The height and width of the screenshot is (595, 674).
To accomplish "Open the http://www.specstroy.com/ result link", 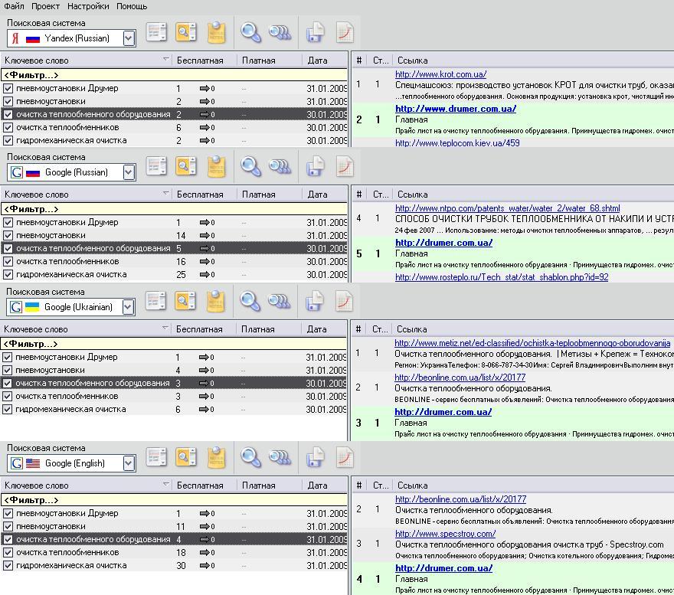I will [445, 534].
